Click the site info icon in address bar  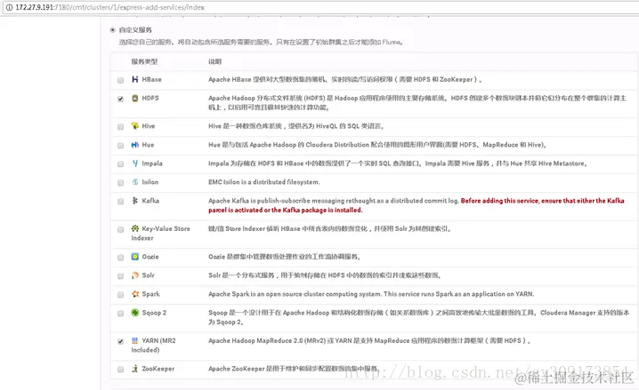(x=9, y=7)
